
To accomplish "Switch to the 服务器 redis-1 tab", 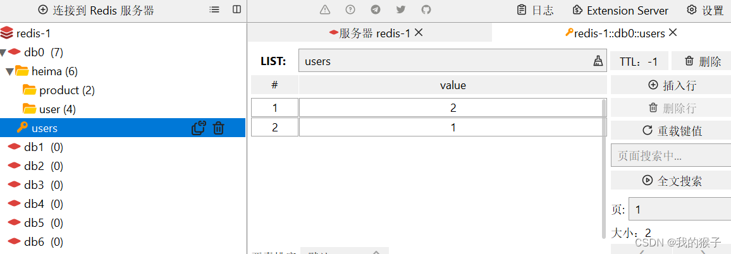I will coord(370,33).
